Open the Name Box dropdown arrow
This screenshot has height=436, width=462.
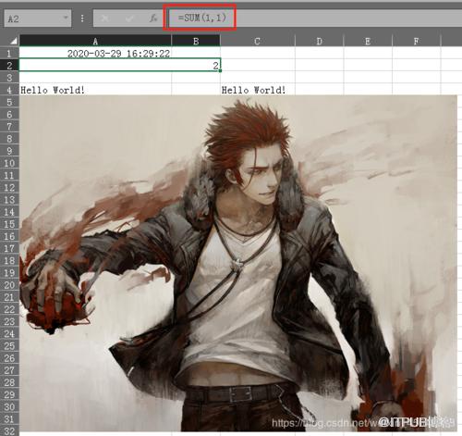66,18
